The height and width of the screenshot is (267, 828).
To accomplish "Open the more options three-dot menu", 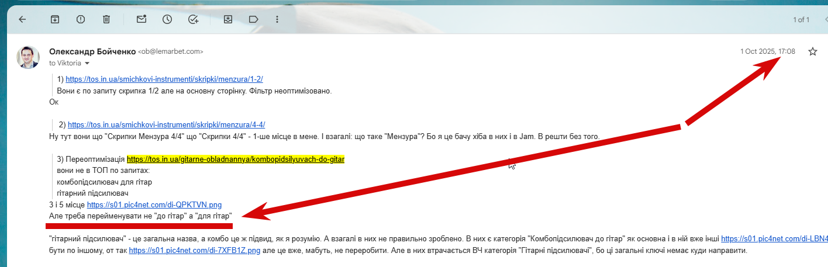I will click(277, 19).
